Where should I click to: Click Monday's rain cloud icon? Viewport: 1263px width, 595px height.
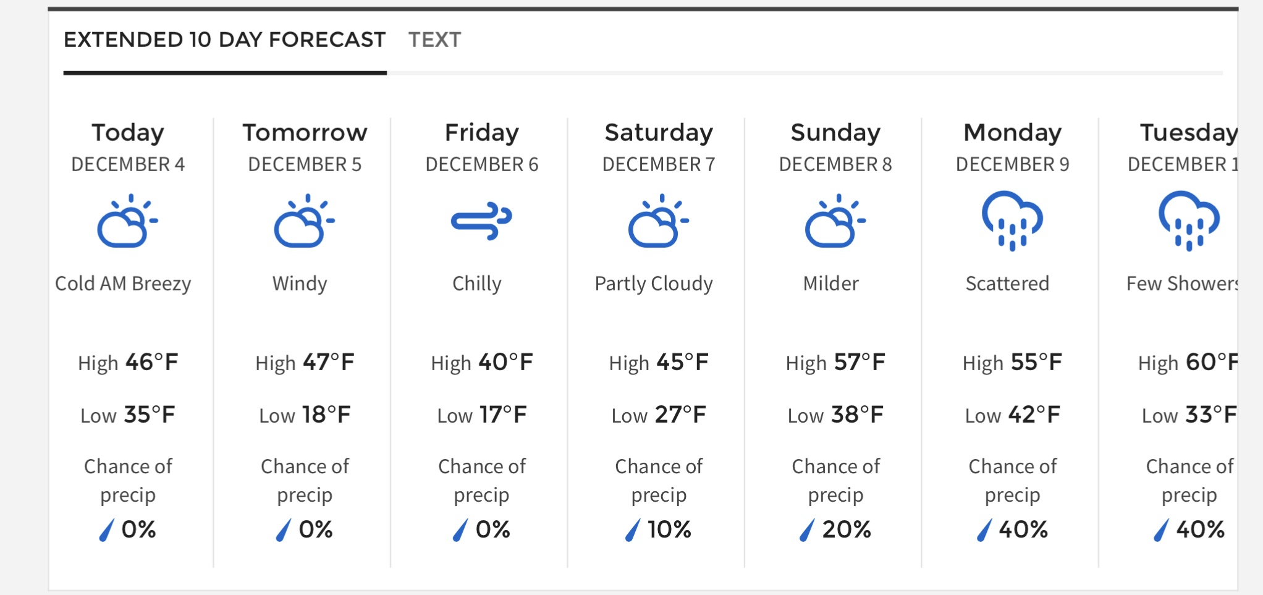tap(1012, 221)
